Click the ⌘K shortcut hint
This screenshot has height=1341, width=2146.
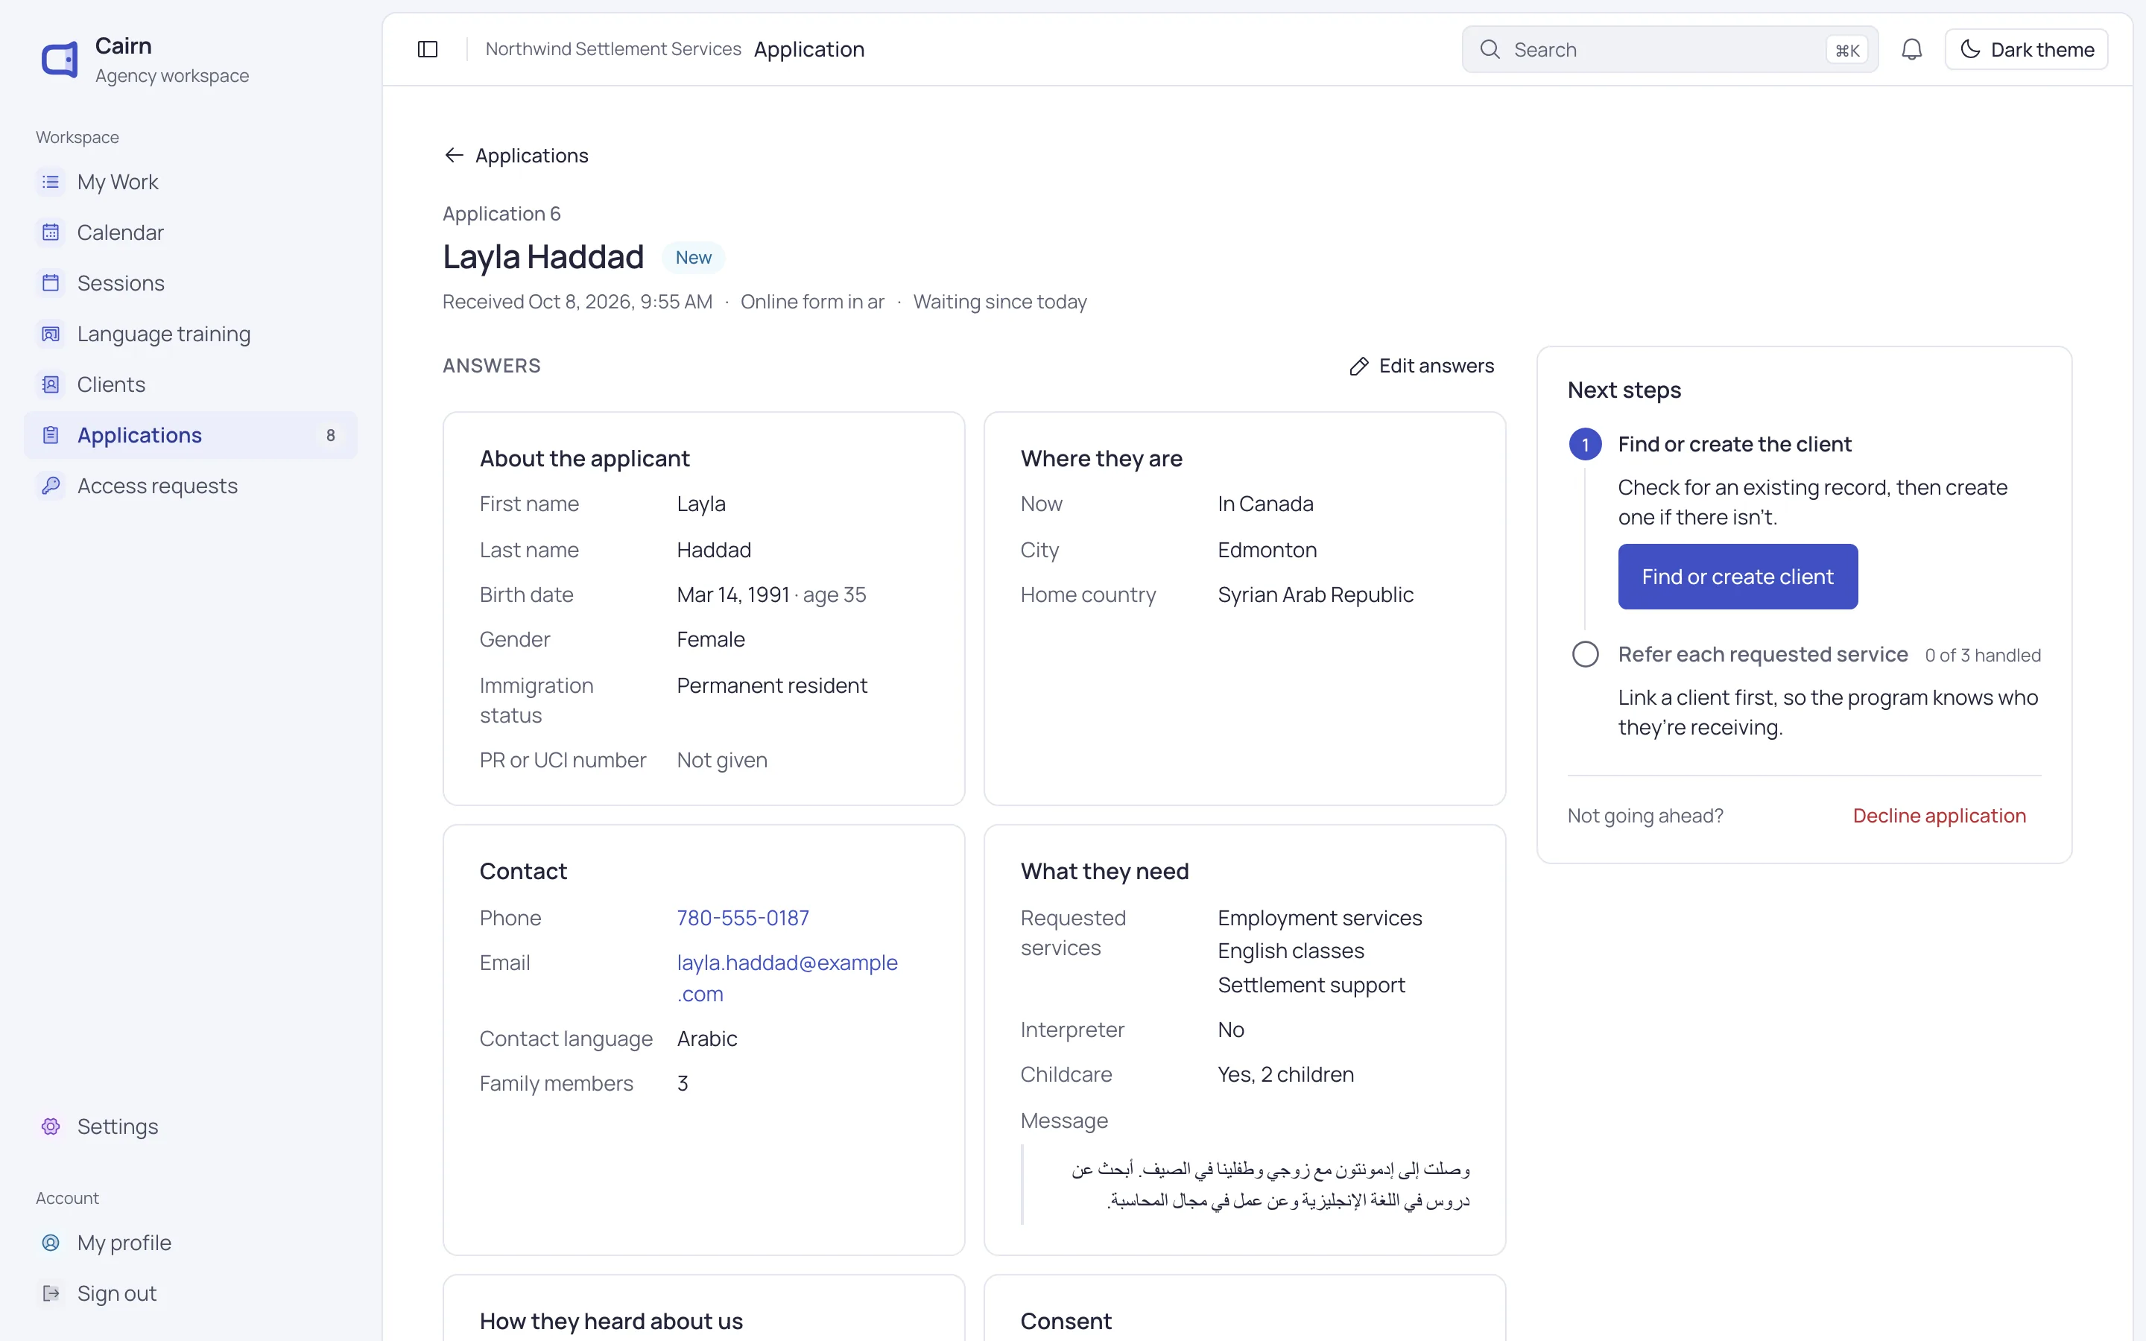point(1847,51)
